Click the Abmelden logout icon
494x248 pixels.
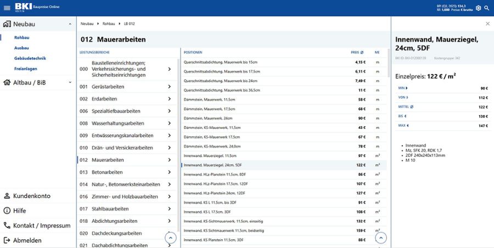[x=7, y=240]
